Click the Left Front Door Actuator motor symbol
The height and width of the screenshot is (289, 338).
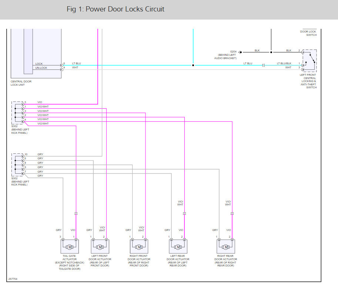[x=100, y=246]
